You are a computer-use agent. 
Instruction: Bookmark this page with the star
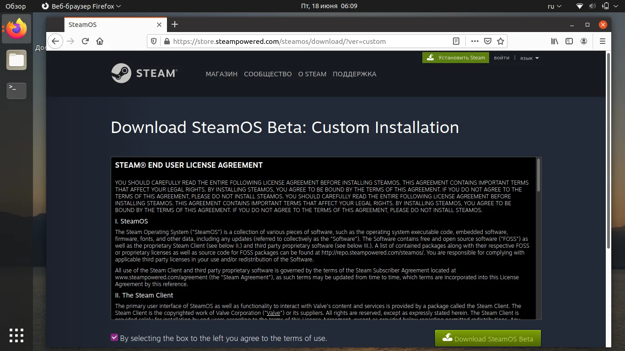(x=501, y=41)
